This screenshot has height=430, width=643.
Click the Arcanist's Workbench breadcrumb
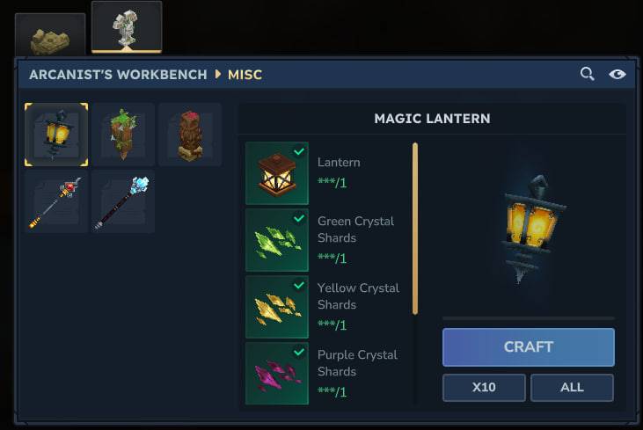(x=118, y=75)
